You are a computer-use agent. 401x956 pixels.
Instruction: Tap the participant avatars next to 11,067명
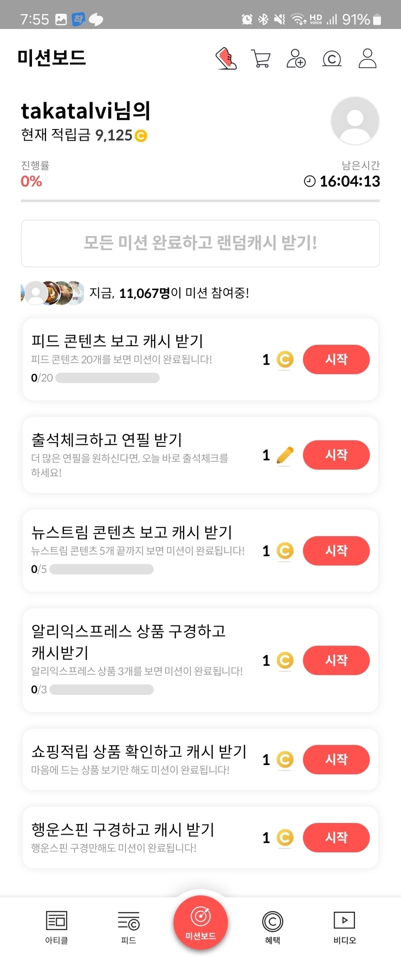(52, 293)
